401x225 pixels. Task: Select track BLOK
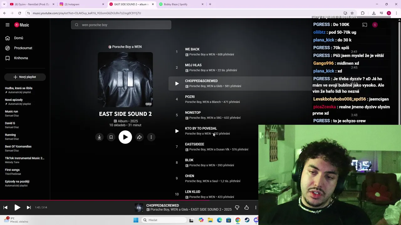[x=189, y=160]
